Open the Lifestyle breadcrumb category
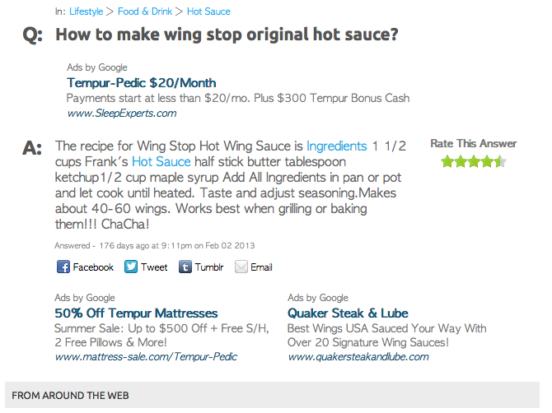The height and width of the screenshot is (413, 552). pos(87,12)
